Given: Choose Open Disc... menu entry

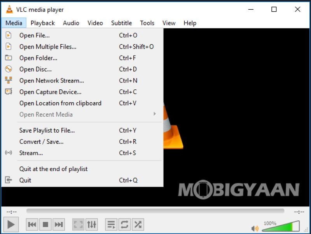Looking at the screenshot, I should (82, 69).
